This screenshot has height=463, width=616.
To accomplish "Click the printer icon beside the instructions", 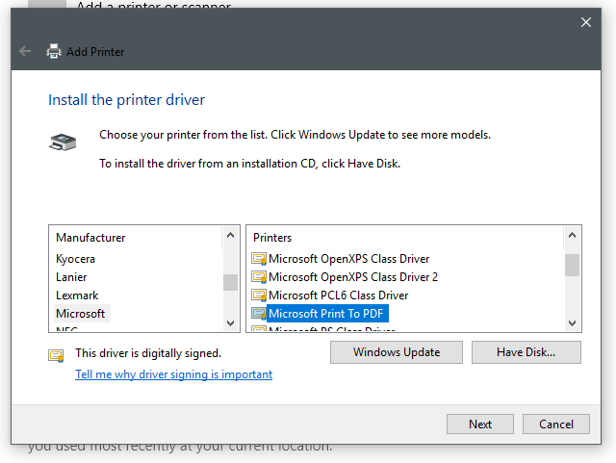I will point(61,142).
